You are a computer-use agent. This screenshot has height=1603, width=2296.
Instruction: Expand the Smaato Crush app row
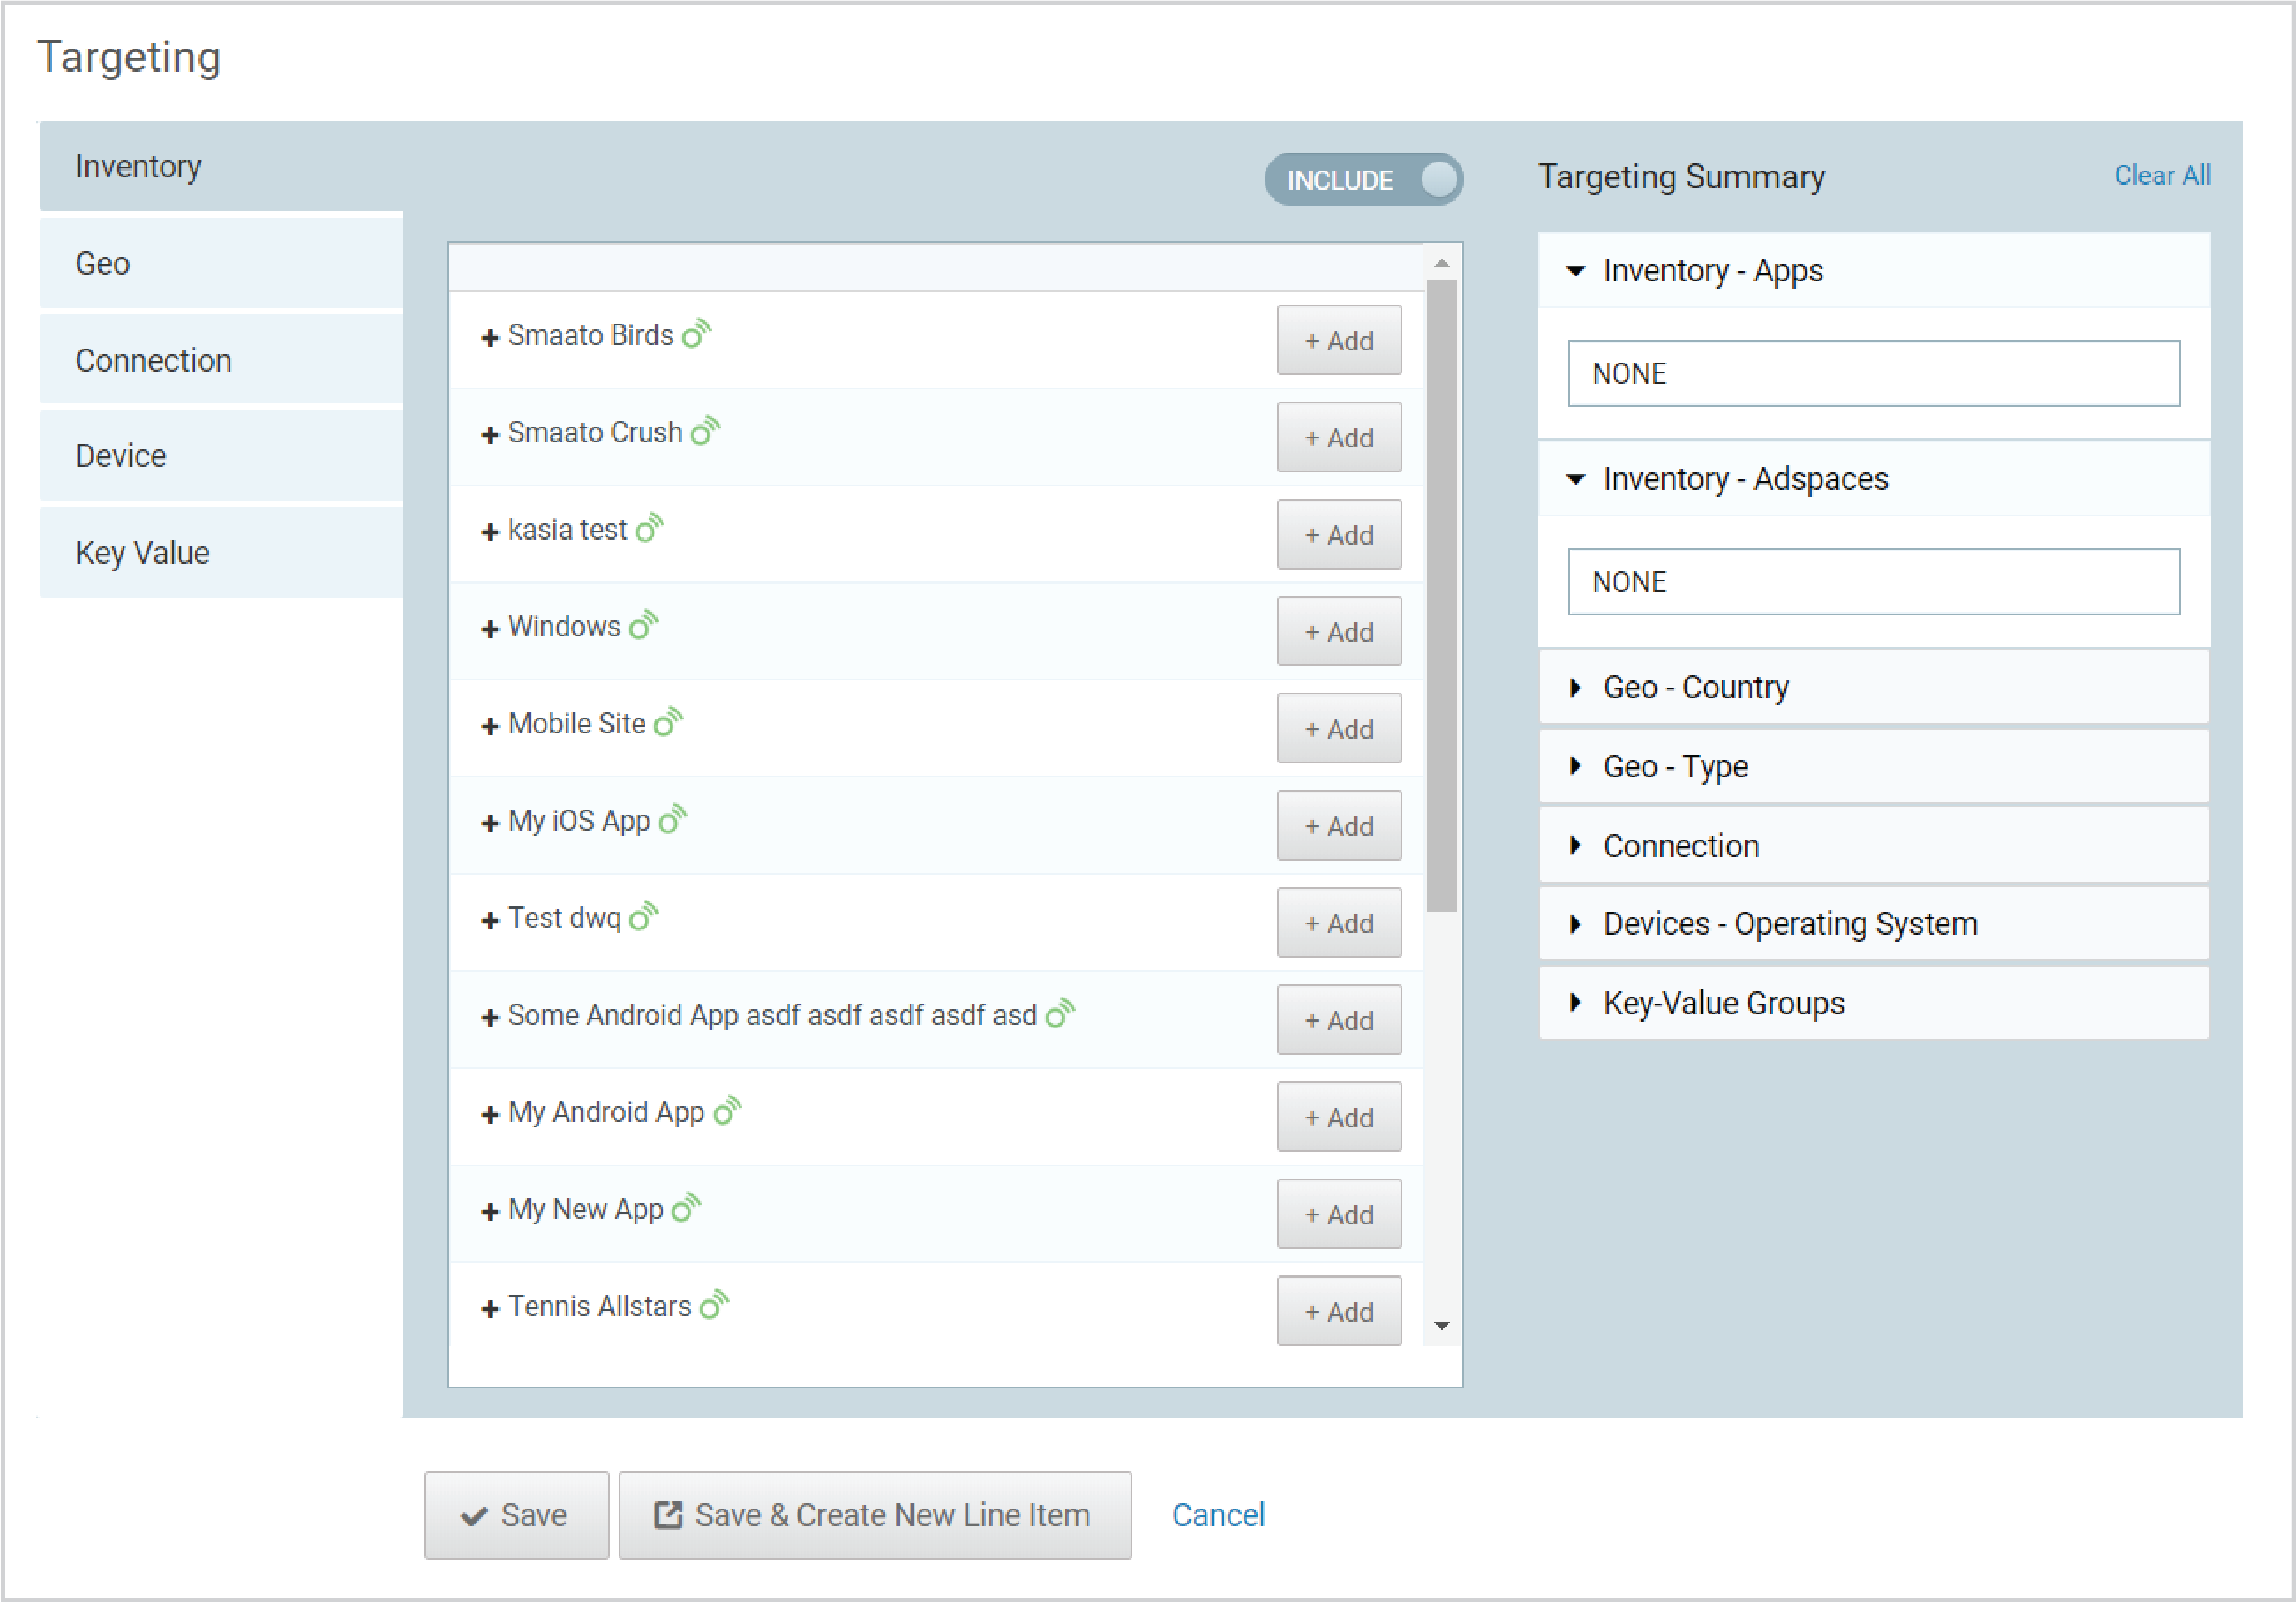[x=490, y=435]
